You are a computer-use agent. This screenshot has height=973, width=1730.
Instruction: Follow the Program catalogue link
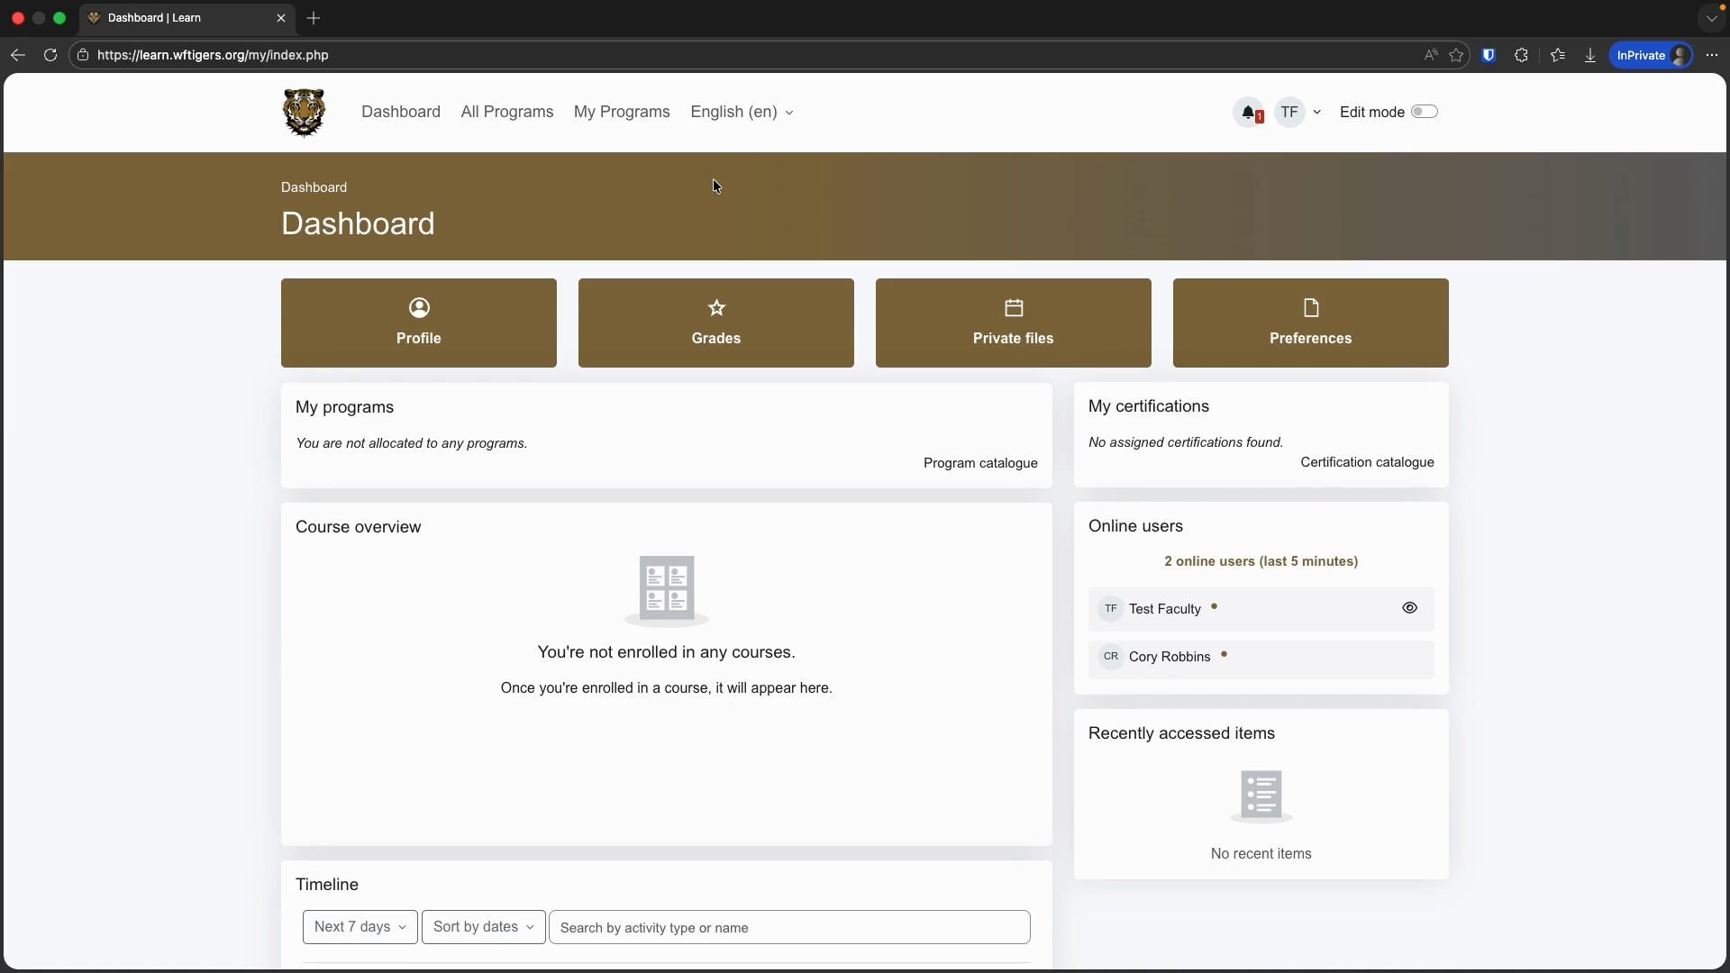[979, 463]
